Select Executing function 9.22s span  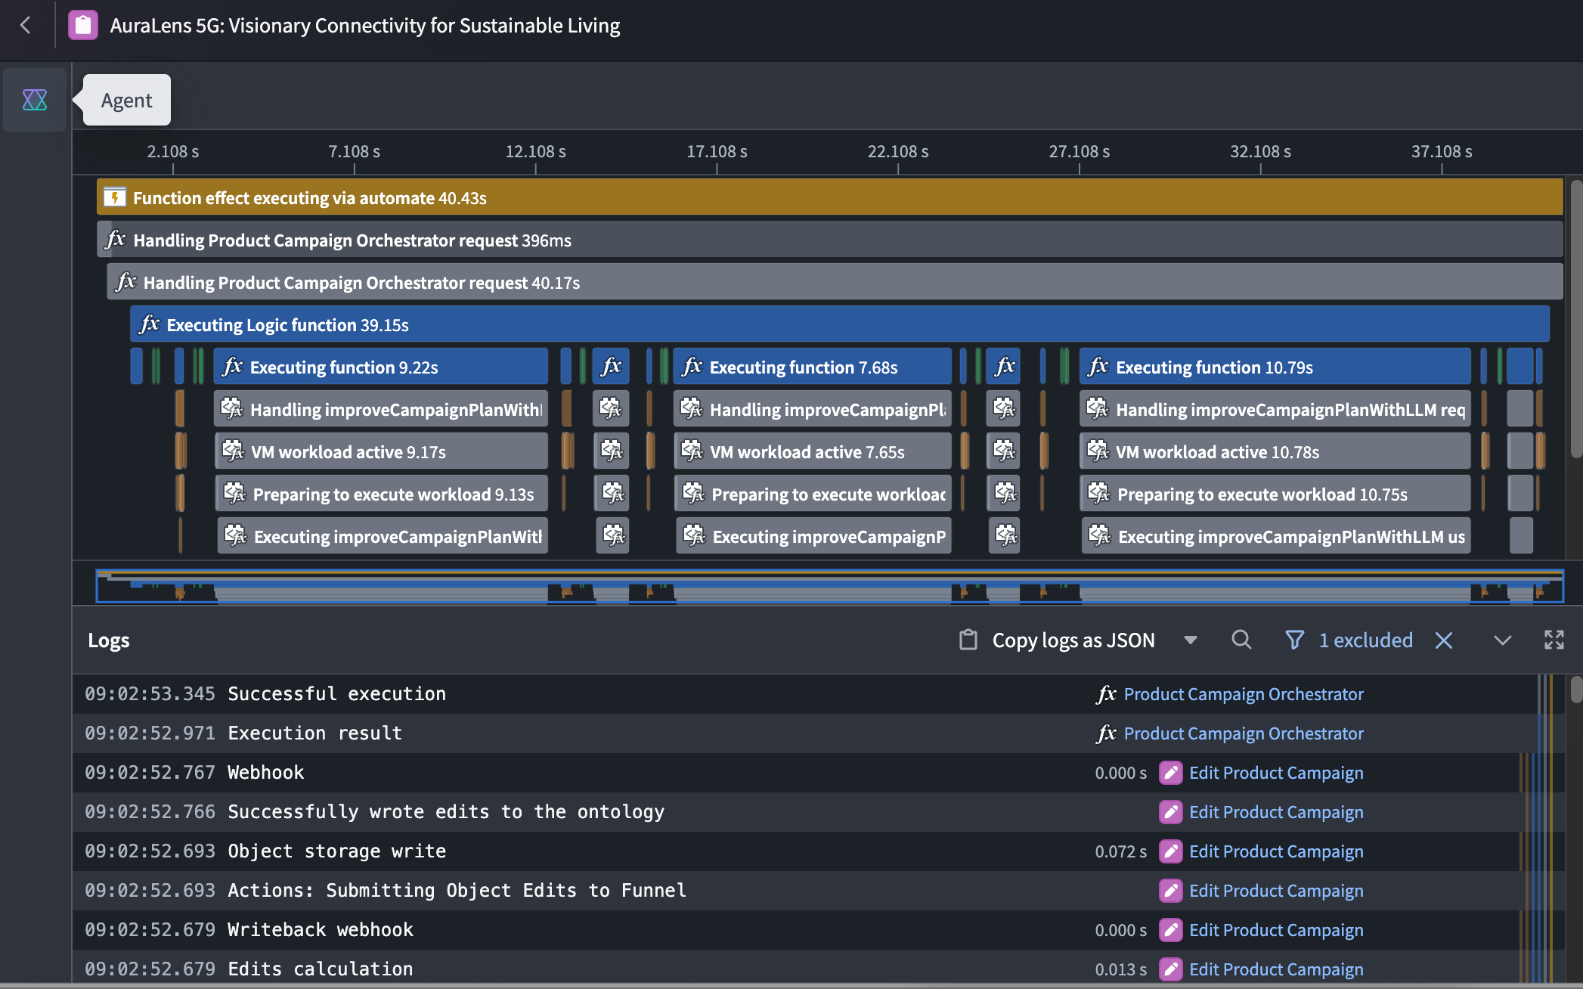tap(381, 367)
